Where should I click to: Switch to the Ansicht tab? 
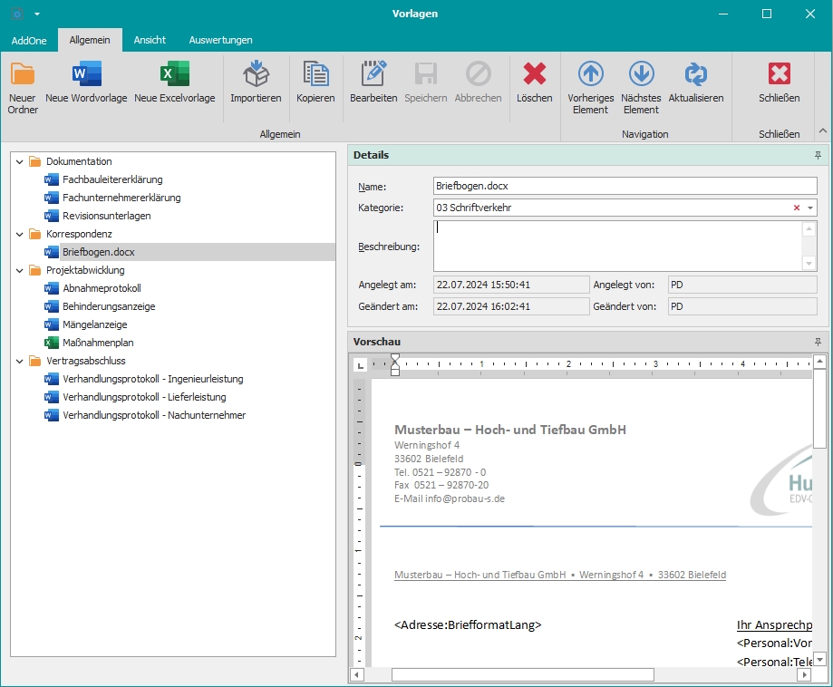pos(150,40)
